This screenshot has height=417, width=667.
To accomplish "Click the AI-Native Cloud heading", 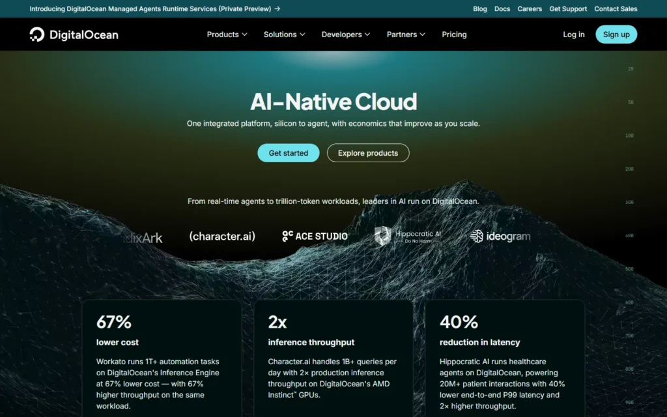I will point(333,102).
